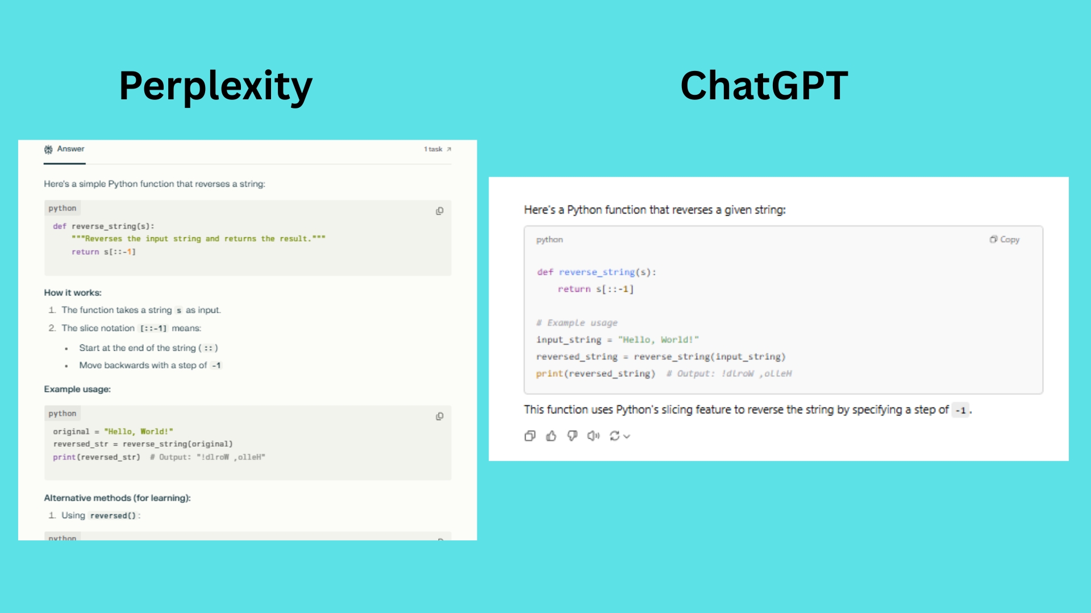Image resolution: width=1091 pixels, height=613 pixels.
Task: Open the 1 task arrow link
Action: (448, 149)
